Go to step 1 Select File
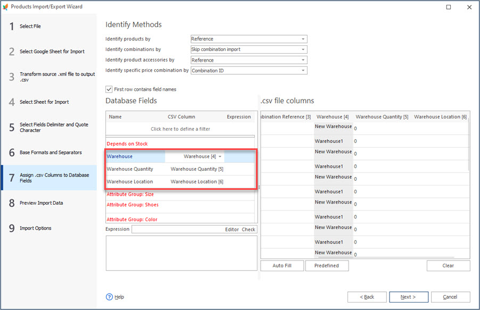480x310 pixels. (x=49, y=26)
